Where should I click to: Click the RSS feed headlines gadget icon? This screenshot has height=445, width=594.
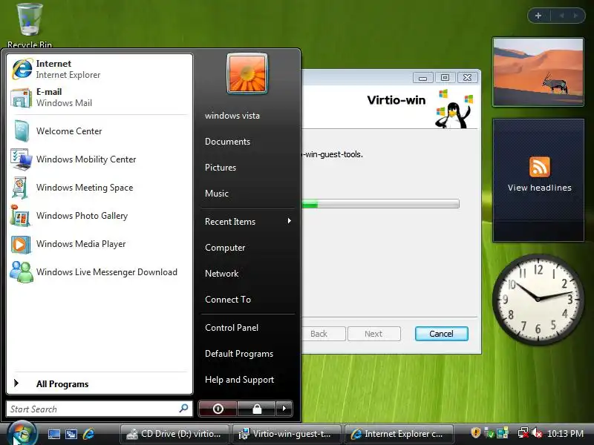[x=539, y=167]
